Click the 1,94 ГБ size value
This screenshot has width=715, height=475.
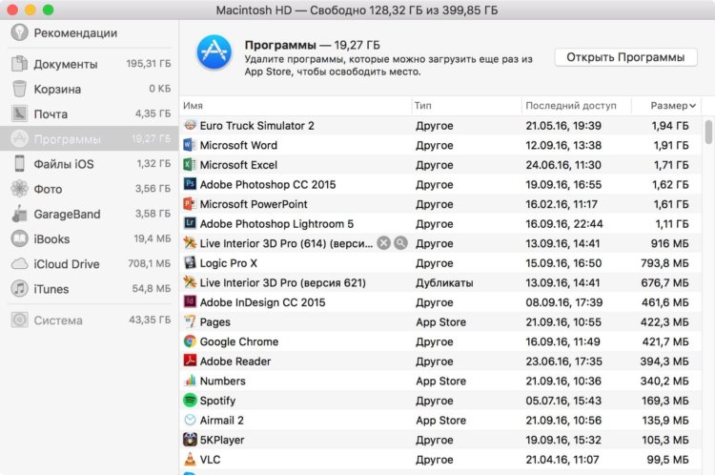(x=670, y=126)
